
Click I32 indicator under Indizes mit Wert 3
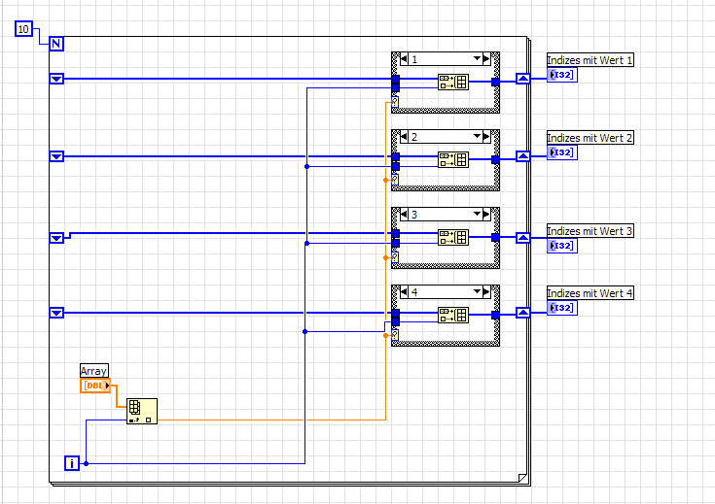point(562,246)
